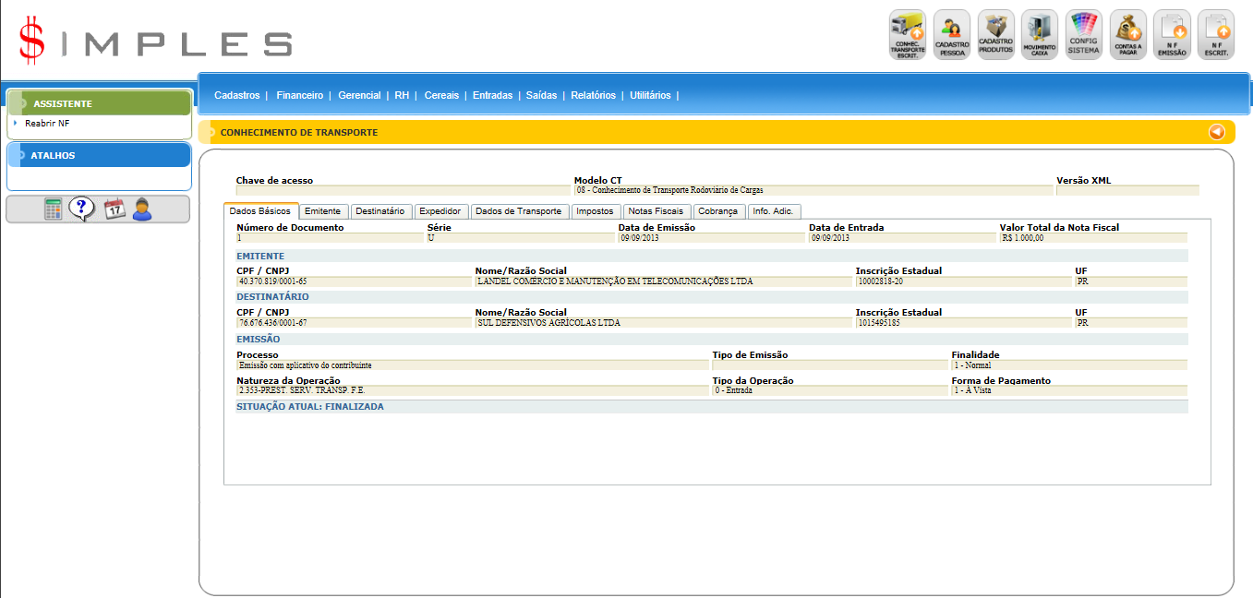Viewport: 1253px width, 598px height.
Task: Click the user profile icon in the sidebar
Action: 141,209
